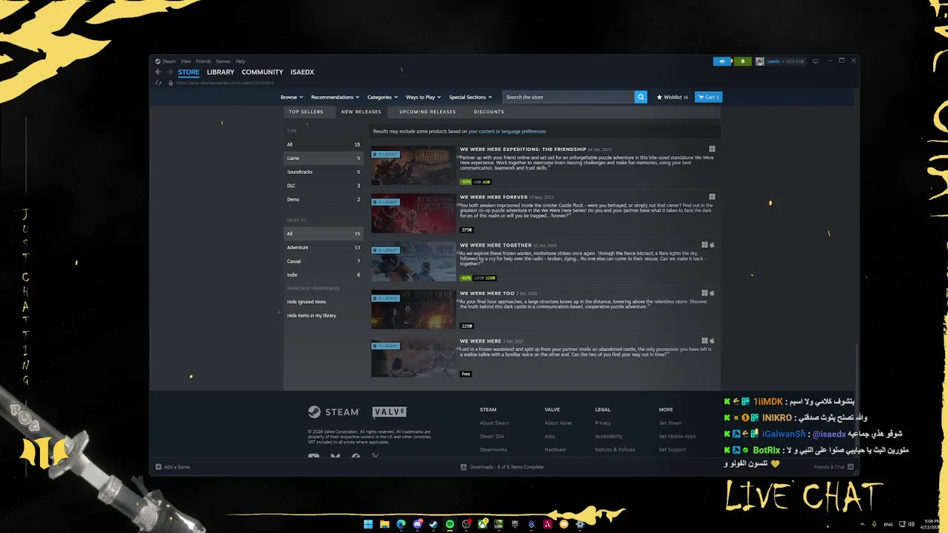Click We Were Here Expeditions thumbnail
Viewport: 948px width, 533px height.
(413, 167)
